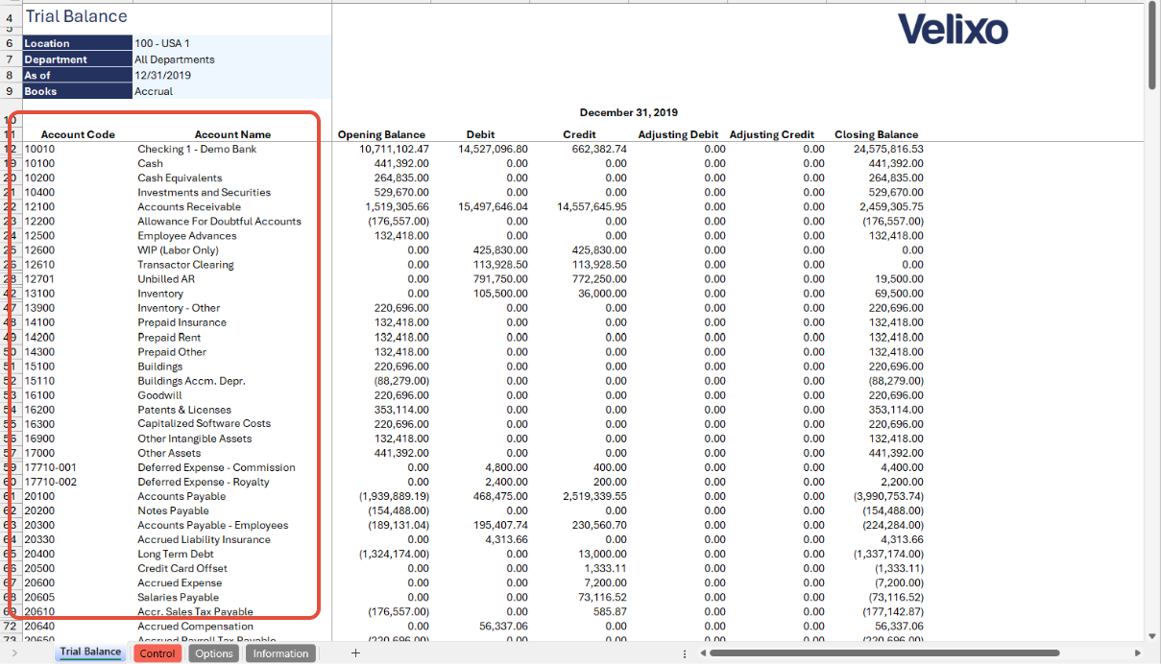Select 'Patents & Licenses' account name
The height and width of the screenshot is (664, 1161).
point(184,410)
